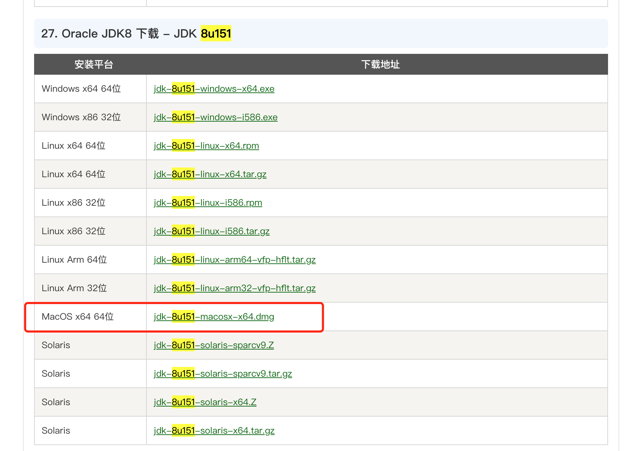Click "Linux x64 64位" in the linux-x64.tar.gz row

click(x=74, y=174)
